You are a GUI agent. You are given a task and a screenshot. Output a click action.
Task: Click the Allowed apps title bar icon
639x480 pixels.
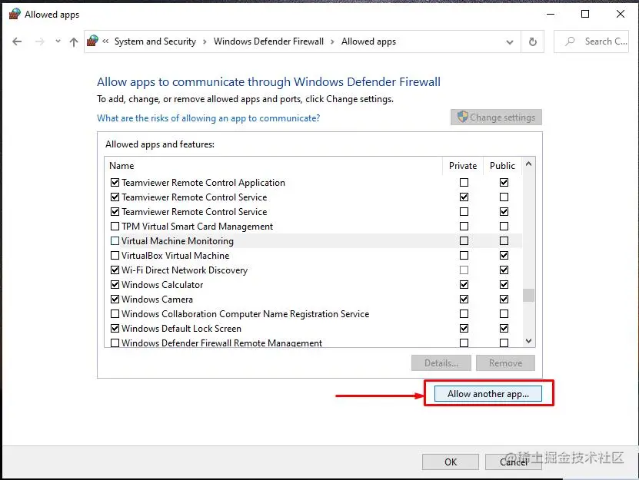pyautogui.click(x=15, y=14)
